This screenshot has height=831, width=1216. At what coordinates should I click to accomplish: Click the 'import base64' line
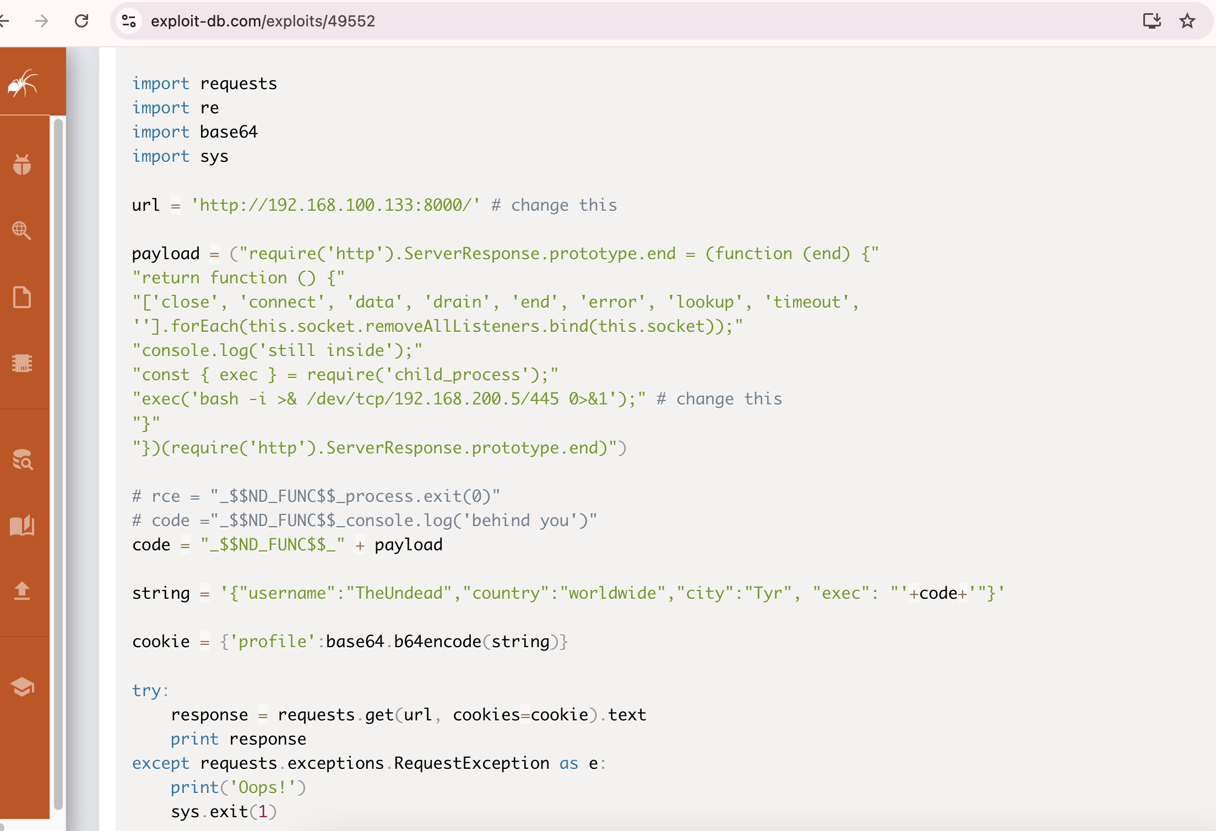(195, 132)
